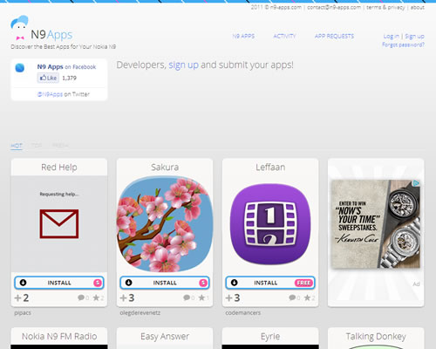
Task: Click the star icon for Sakura
Action: pos(201,298)
